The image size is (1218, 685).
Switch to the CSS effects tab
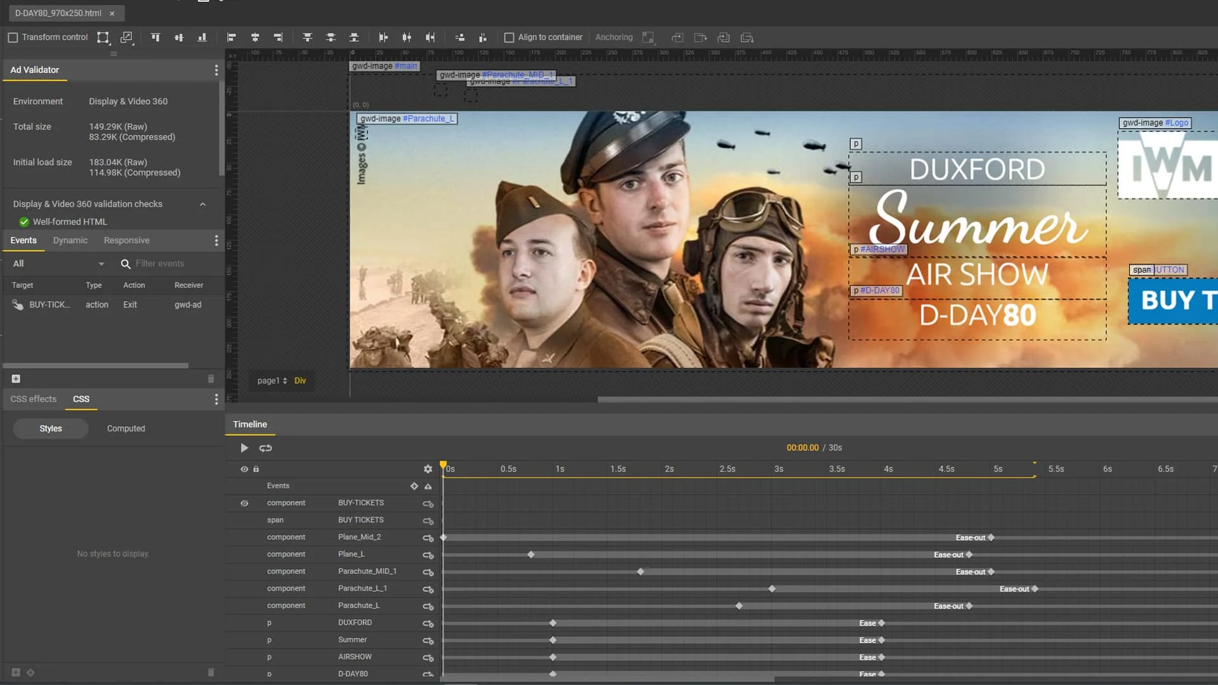(34, 399)
